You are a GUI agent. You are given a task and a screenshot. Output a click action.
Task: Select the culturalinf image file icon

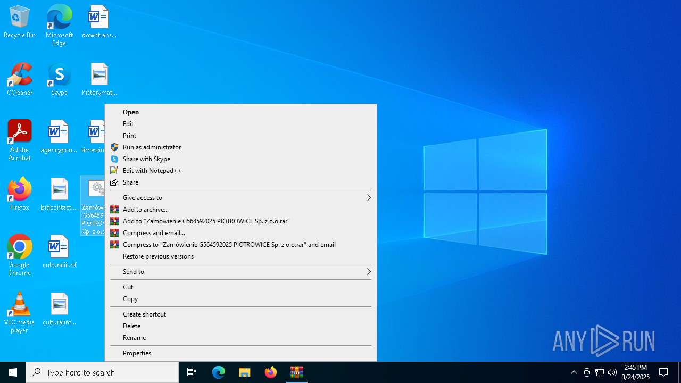point(59,310)
